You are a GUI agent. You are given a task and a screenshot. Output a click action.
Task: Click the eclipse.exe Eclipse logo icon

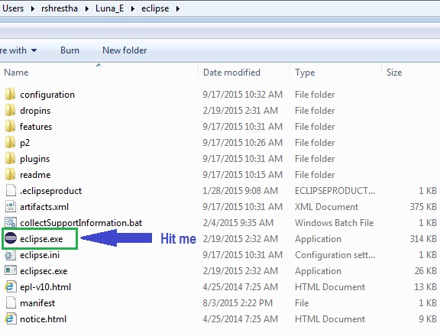(x=11, y=238)
